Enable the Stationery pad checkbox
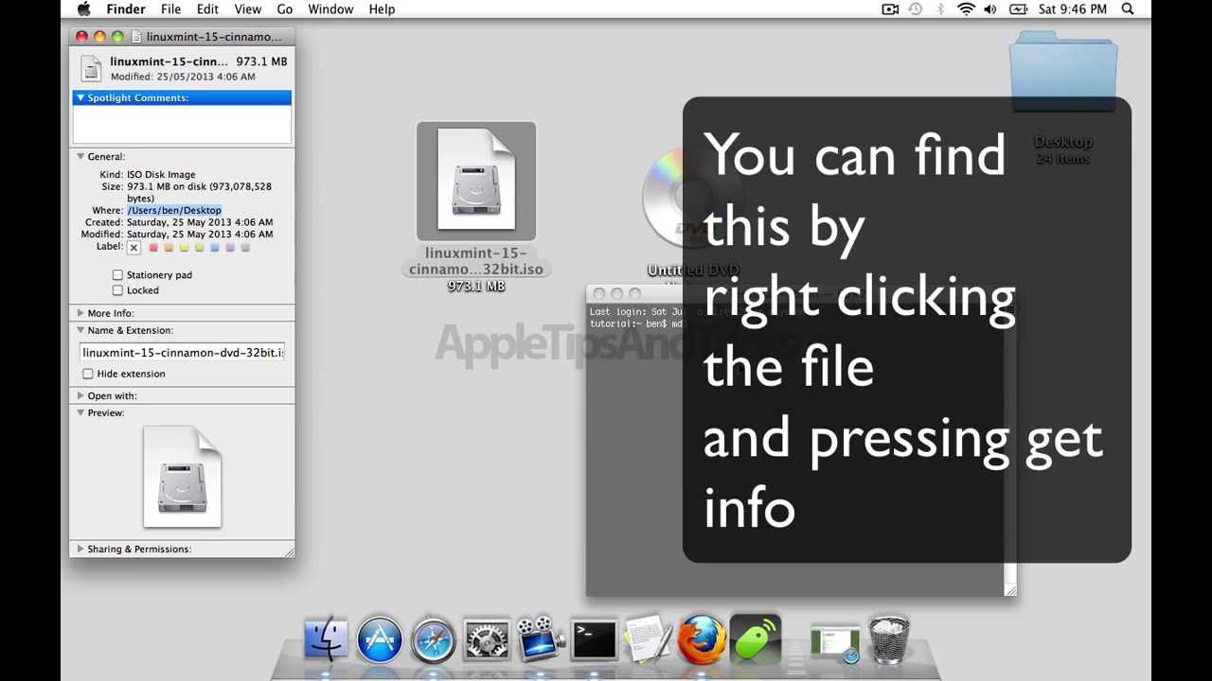The width and height of the screenshot is (1212, 681). (x=117, y=275)
